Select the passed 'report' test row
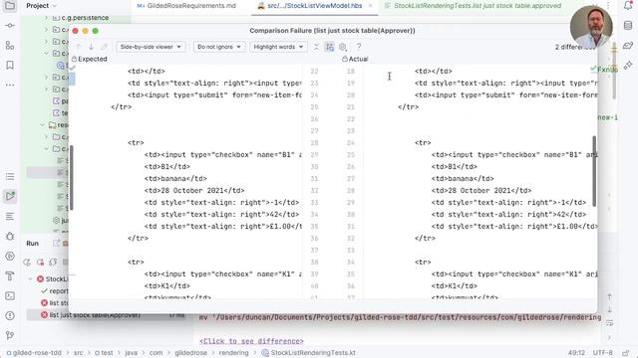 pos(59,291)
